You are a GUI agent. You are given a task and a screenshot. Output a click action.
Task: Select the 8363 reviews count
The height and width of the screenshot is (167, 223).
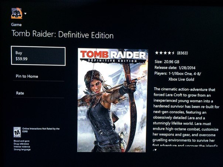click(x=182, y=53)
